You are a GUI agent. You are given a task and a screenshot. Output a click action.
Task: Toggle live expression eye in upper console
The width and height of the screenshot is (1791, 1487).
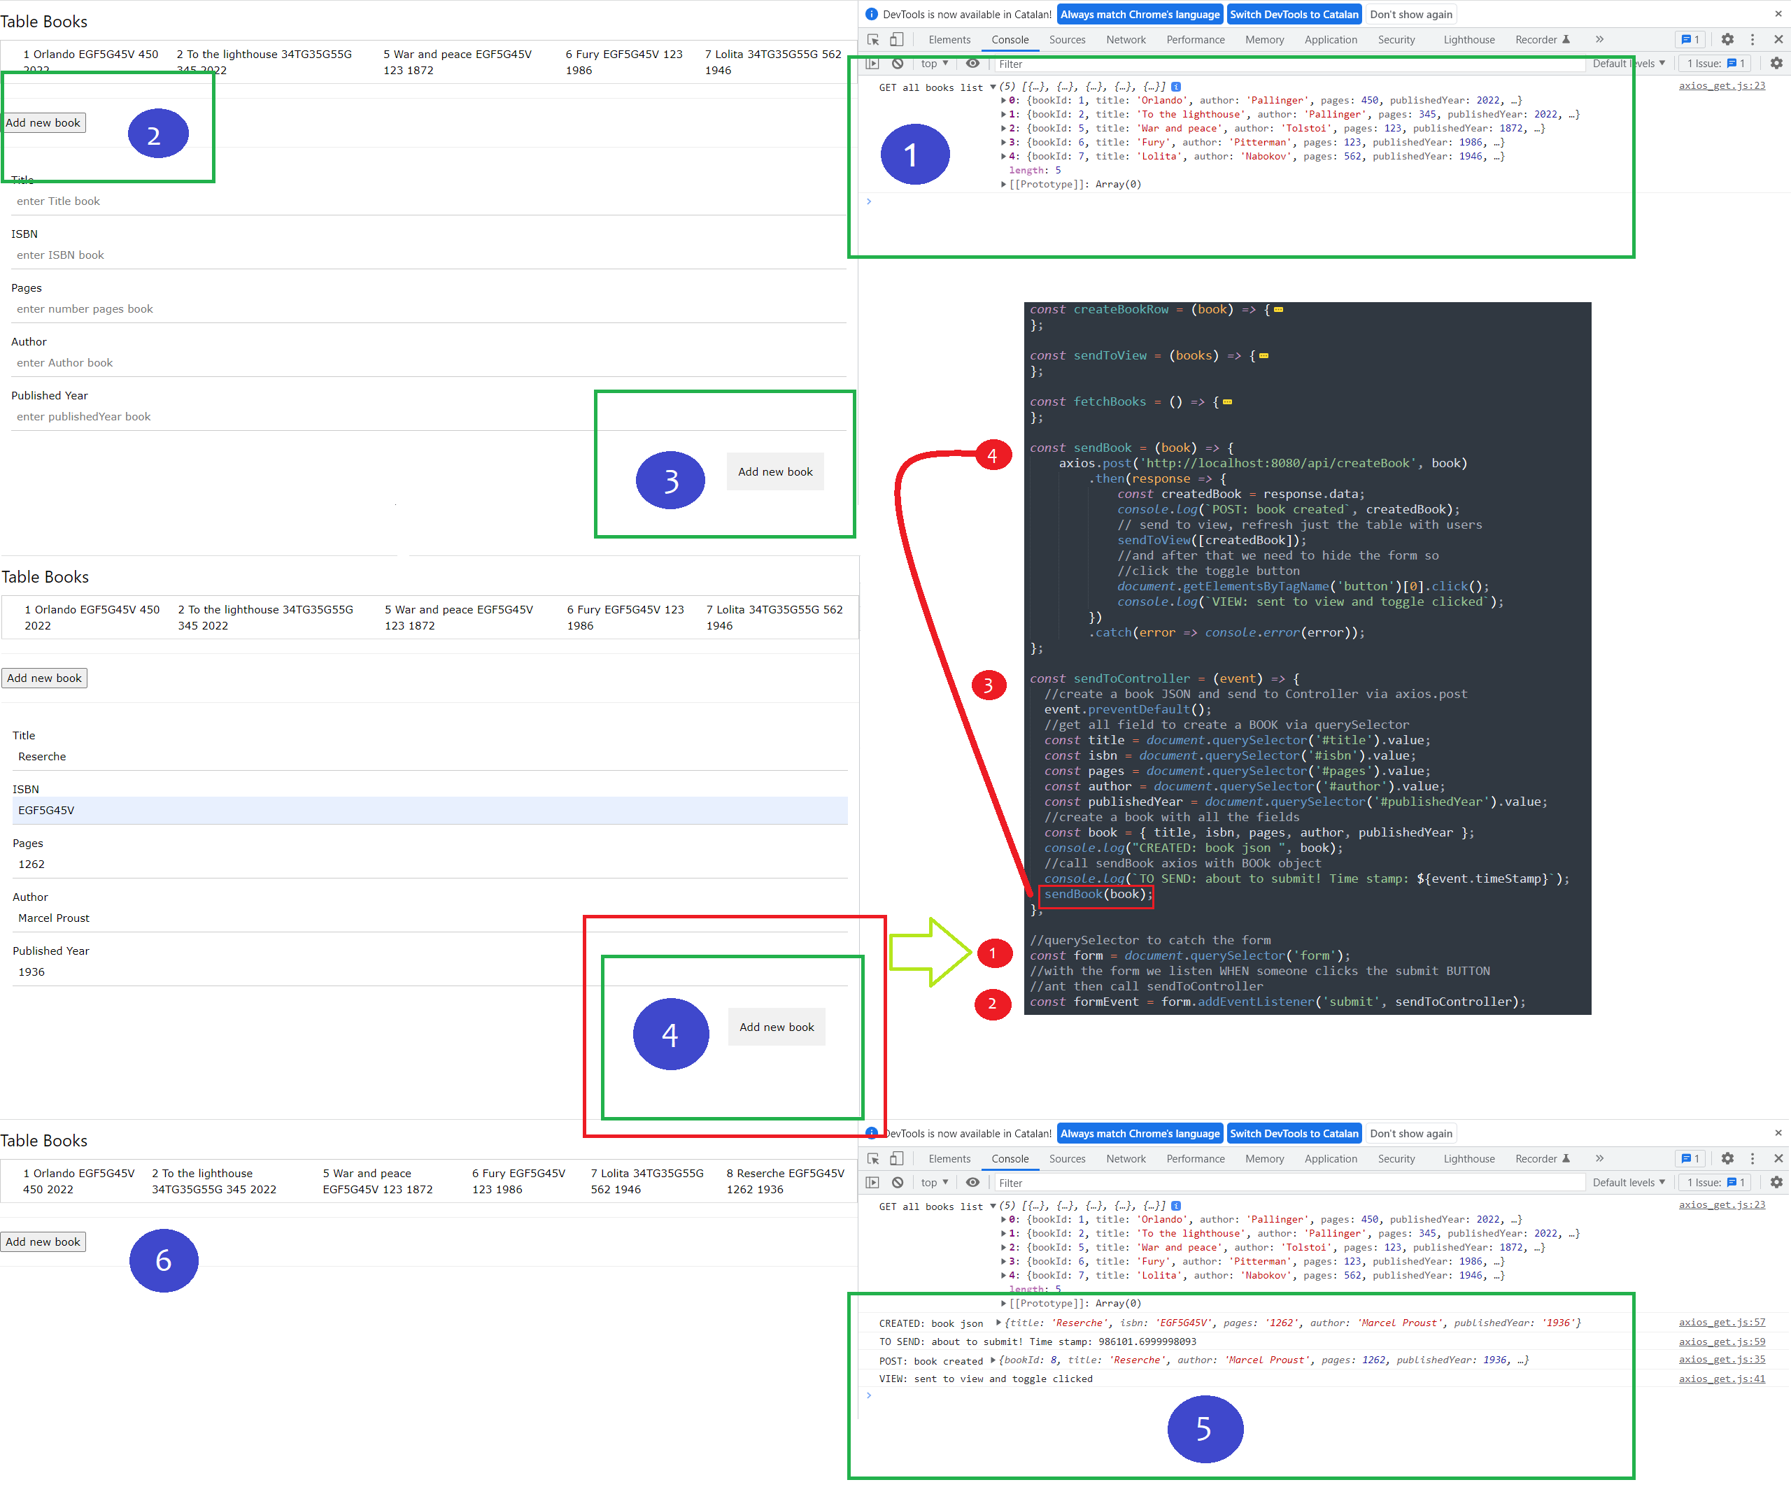972,63
